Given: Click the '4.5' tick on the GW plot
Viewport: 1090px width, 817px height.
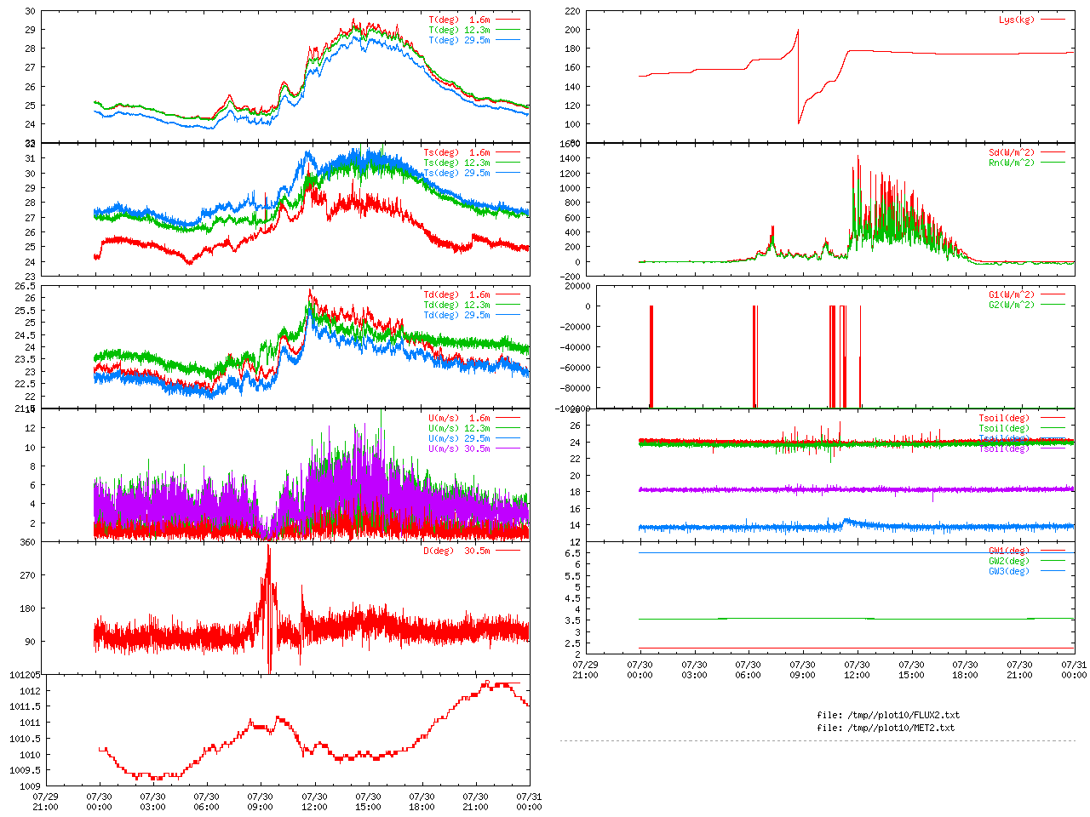Looking at the screenshot, I should click(x=573, y=598).
